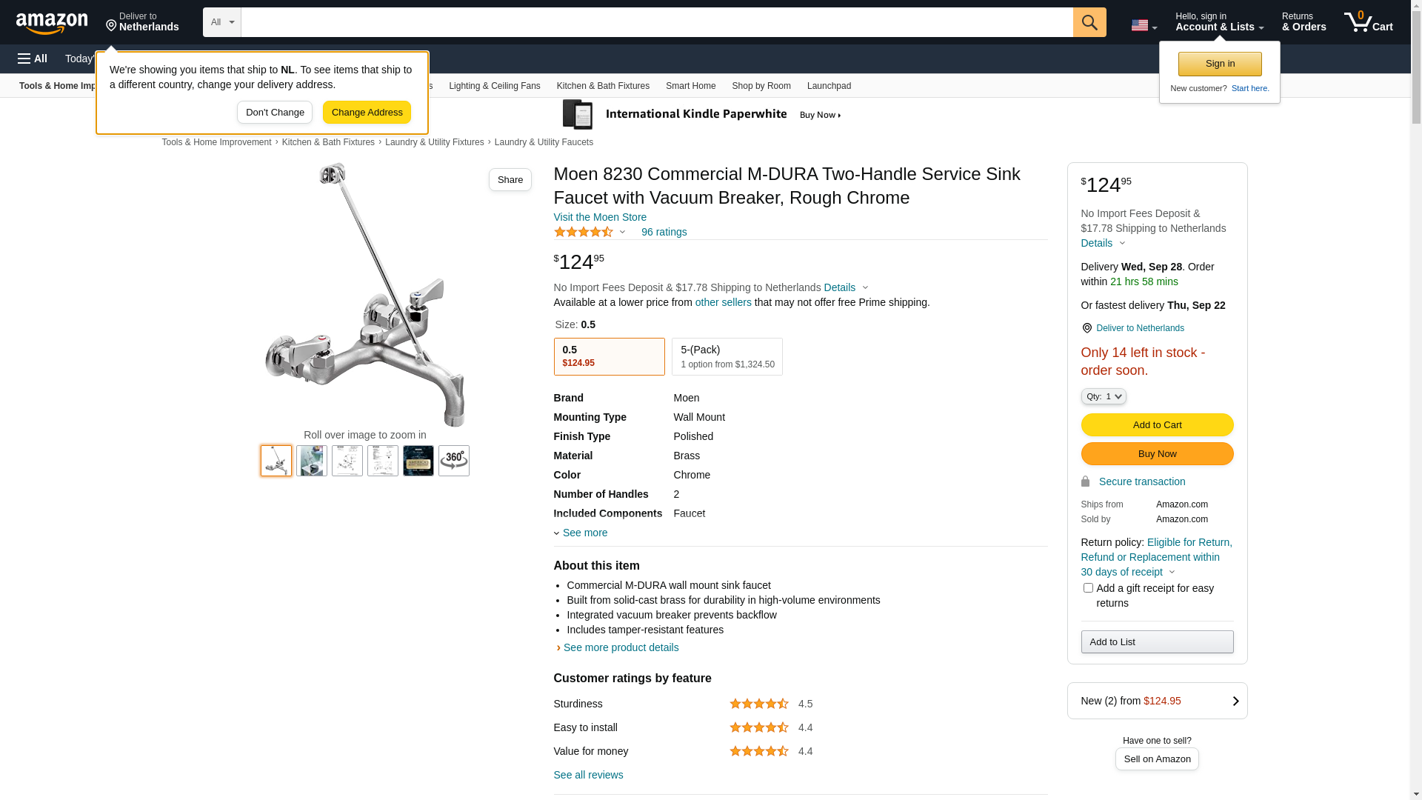Click the Amazon logo
Image resolution: width=1422 pixels, height=800 pixels.
click(x=52, y=23)
